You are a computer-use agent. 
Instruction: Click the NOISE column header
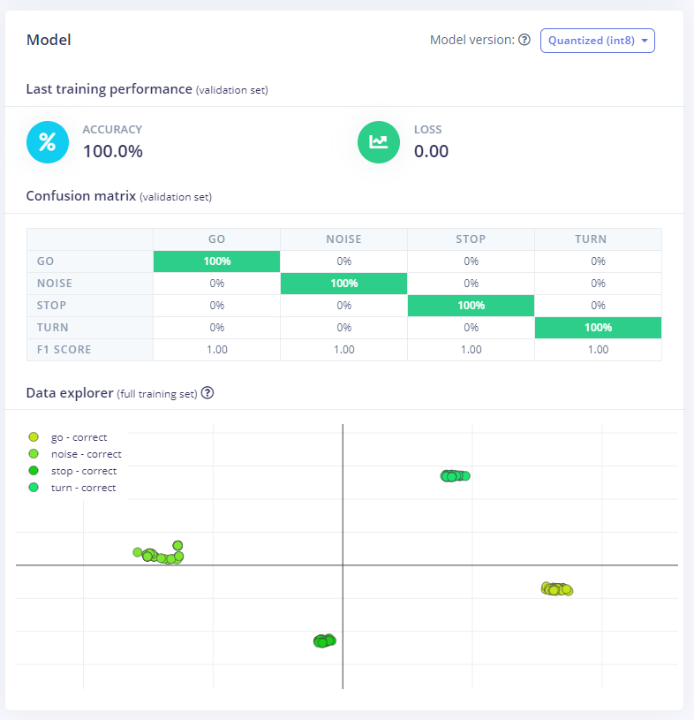343,239
